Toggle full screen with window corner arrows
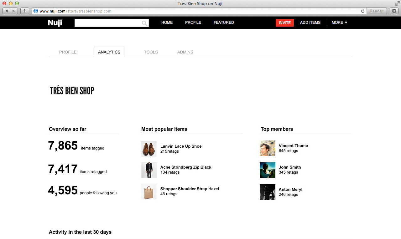The width and height of the screenshot is (401, 239). click(x=397, y=3)
